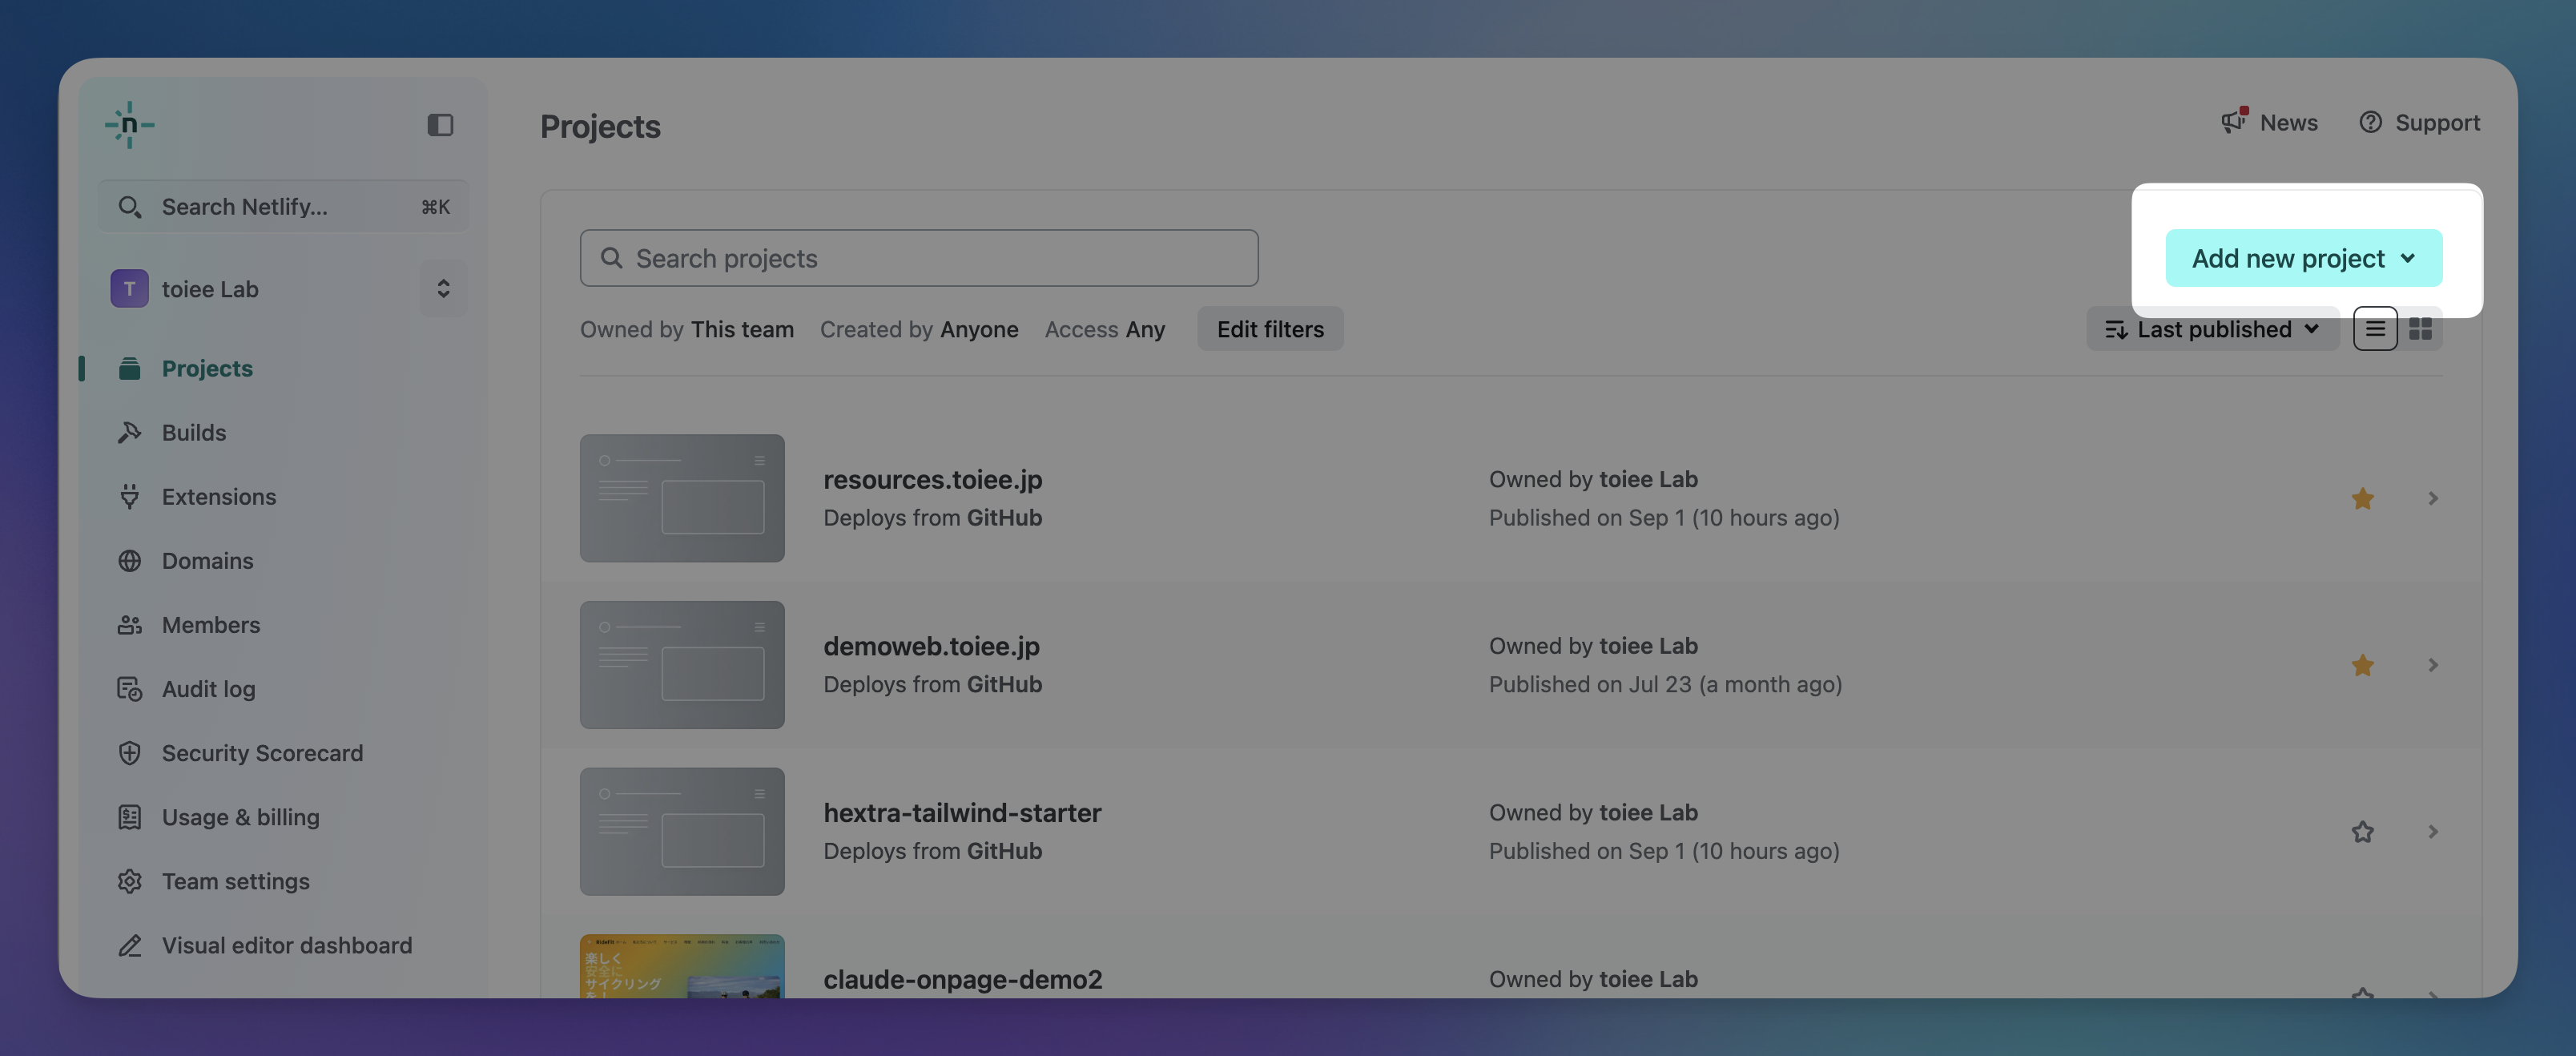This screenshot has height=1056, width=2576.
Task: Open demoweb.toiee.jp project thumbnail
Action: click(682, 664)
